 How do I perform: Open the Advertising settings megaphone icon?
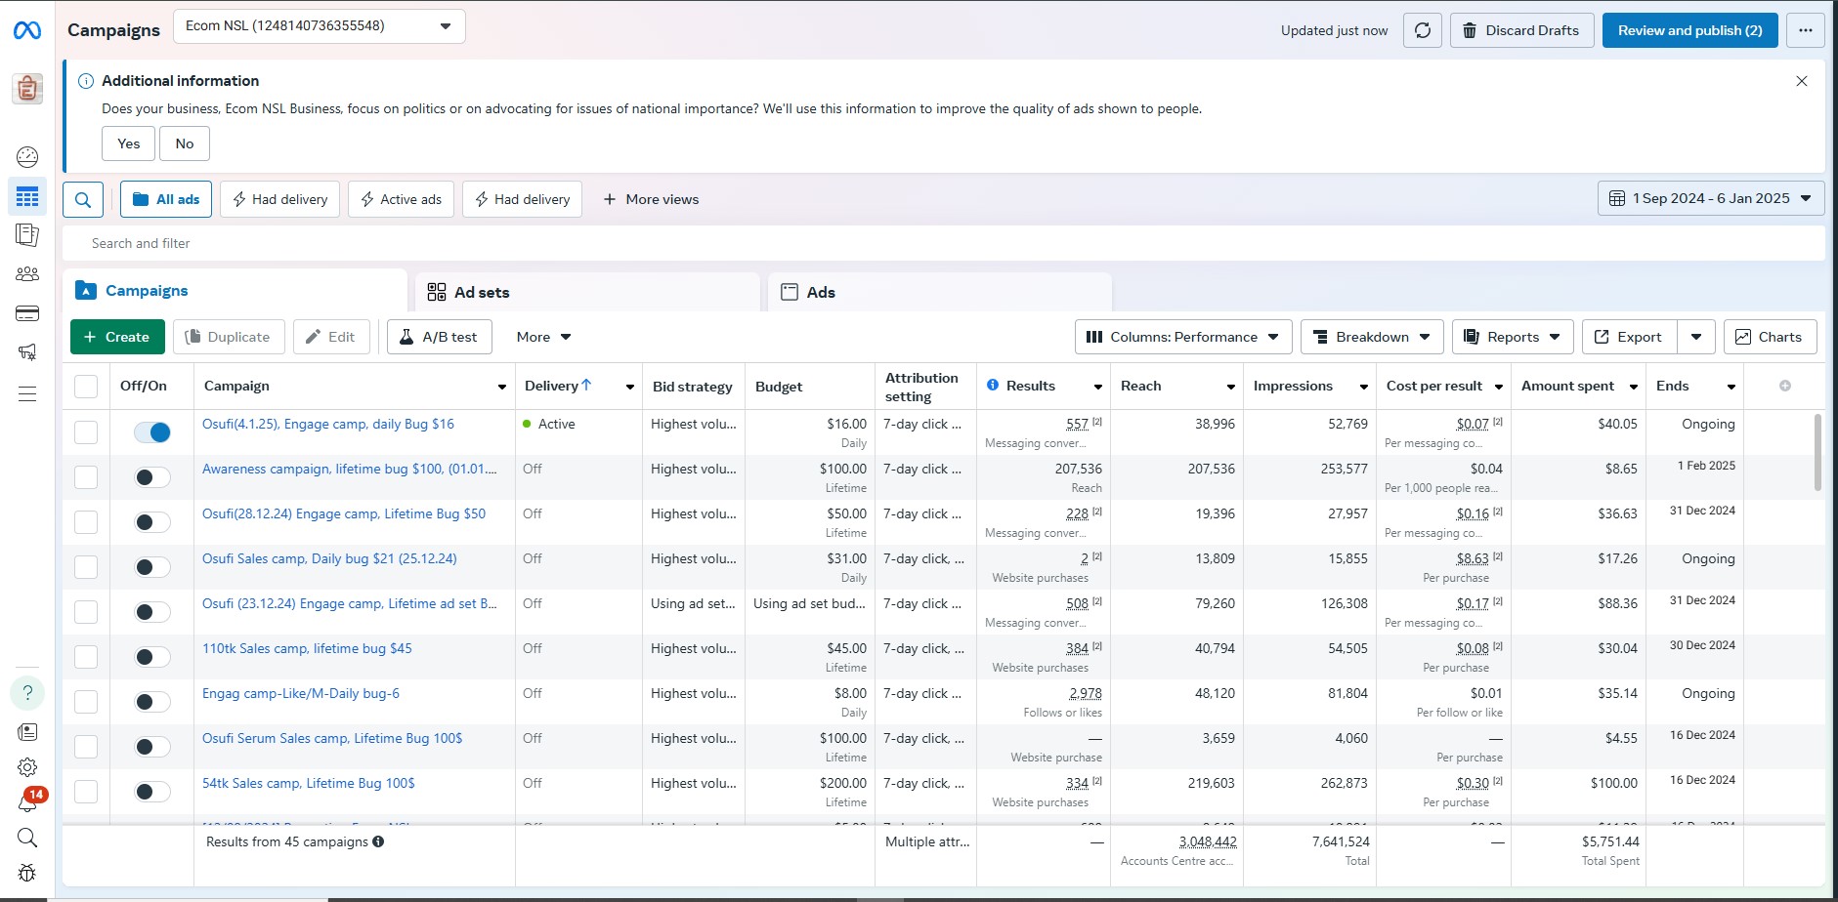click(x=27, y=352)
